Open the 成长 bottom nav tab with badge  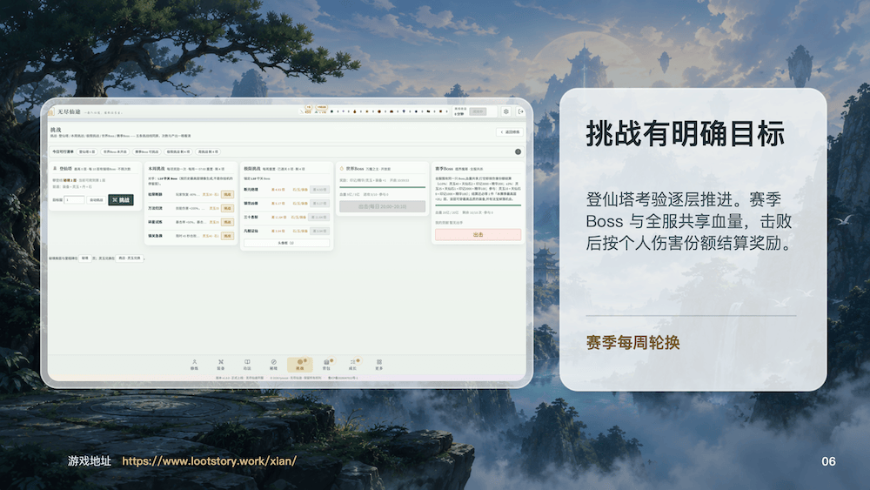click(353, 365)
